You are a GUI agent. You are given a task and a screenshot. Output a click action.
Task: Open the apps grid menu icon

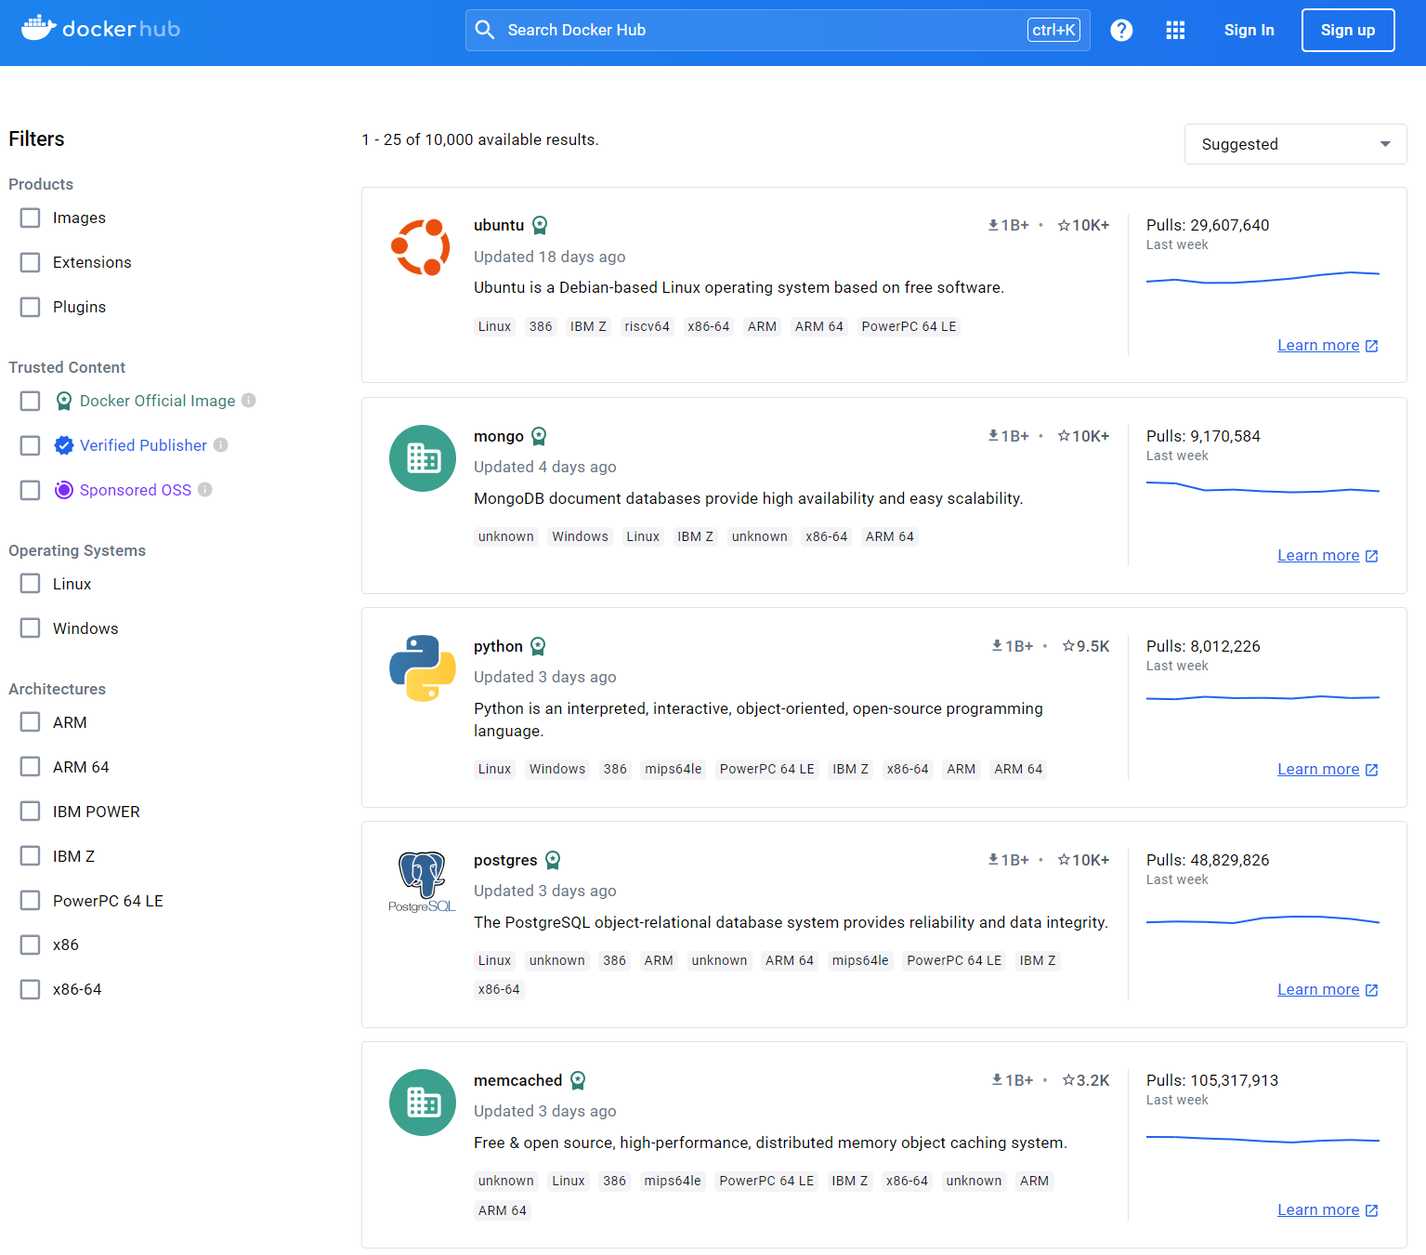click(1174, 30)
